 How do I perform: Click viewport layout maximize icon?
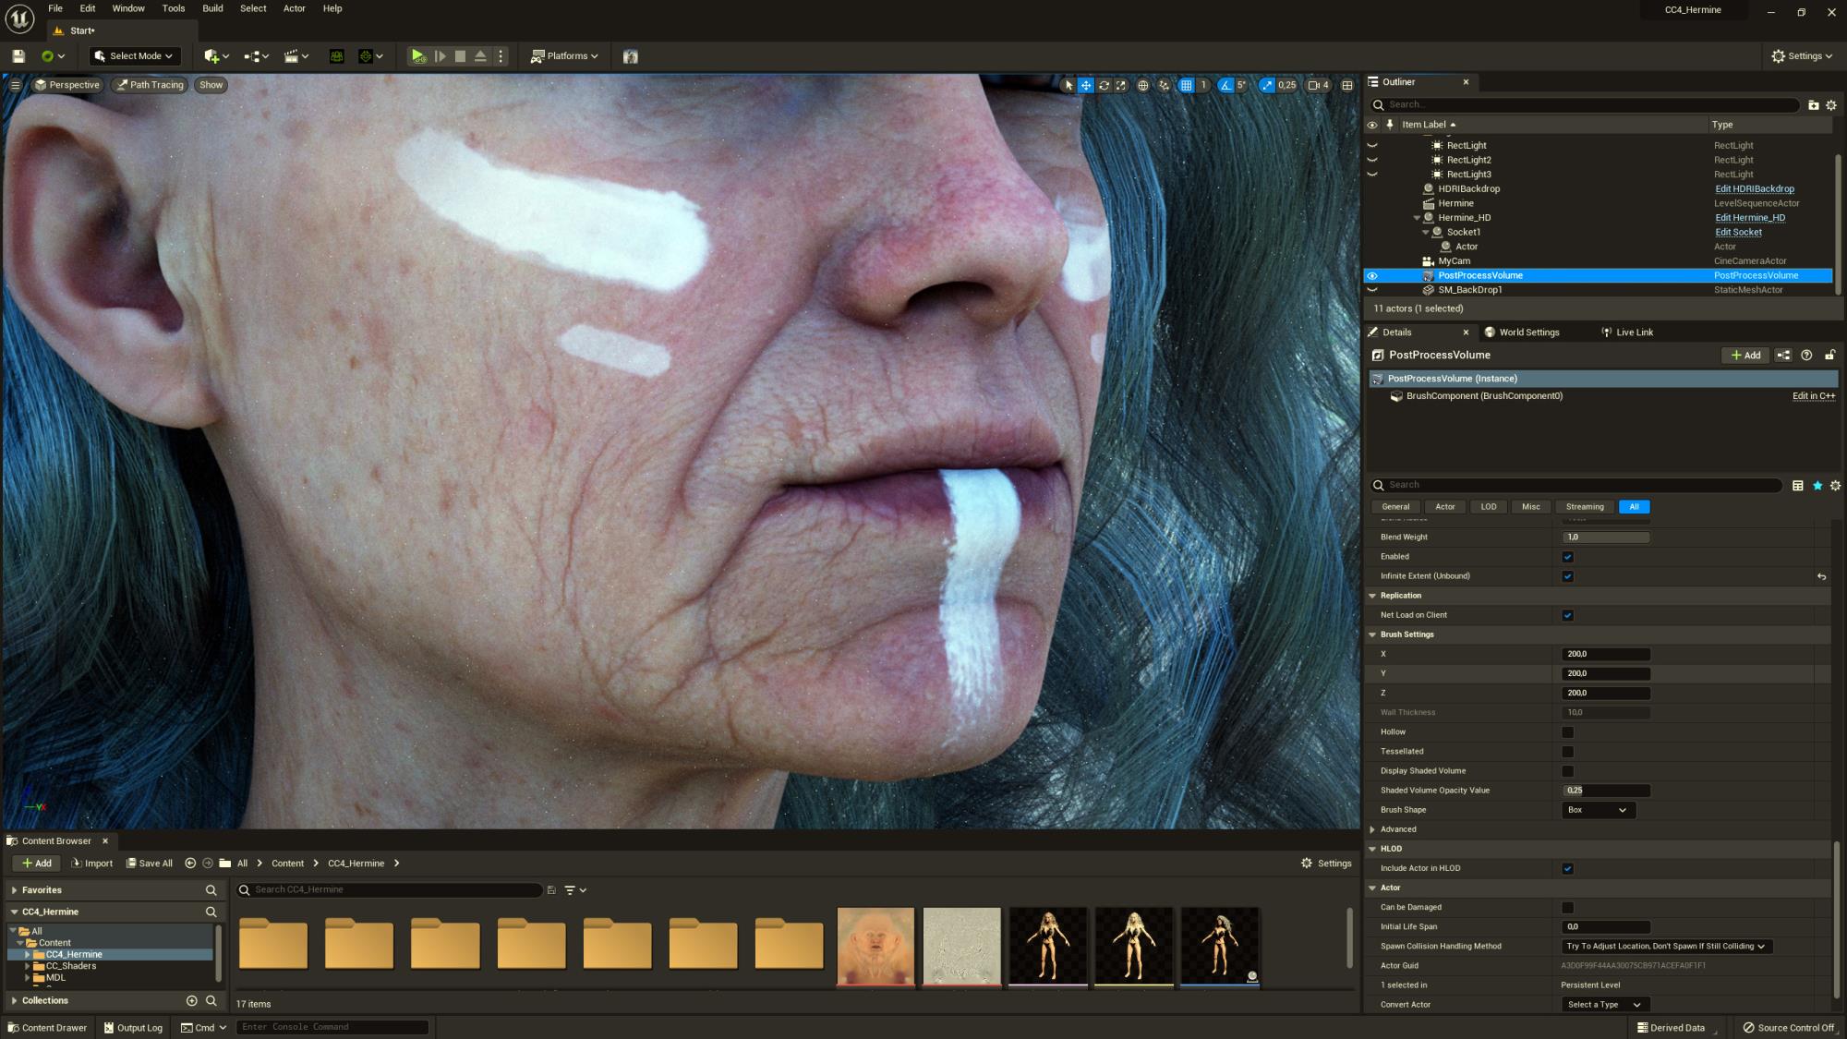coord(1347,85)
